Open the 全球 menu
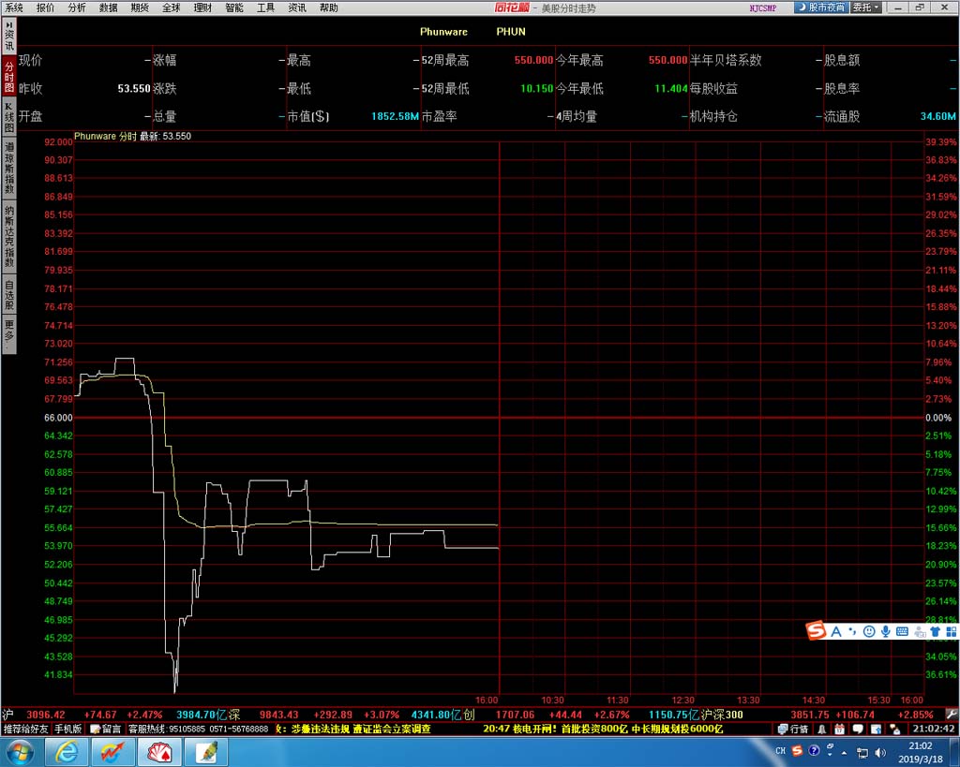 click(172, 7)
